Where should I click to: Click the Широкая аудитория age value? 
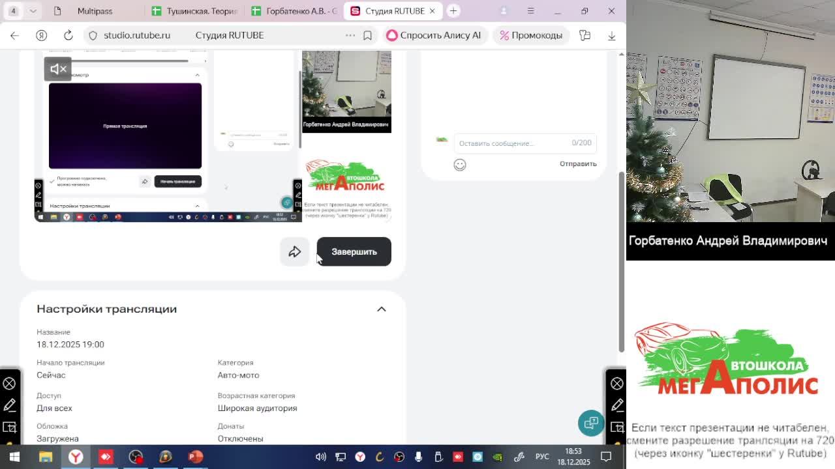click(x=257, y=408)
